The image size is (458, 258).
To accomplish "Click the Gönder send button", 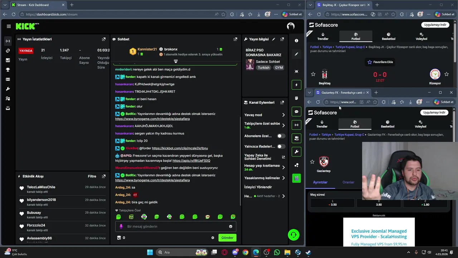I will coord(227,238).
